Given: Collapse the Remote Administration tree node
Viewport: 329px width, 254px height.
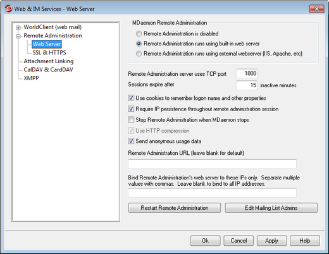Looking at the screenshot, I should 18,36.
